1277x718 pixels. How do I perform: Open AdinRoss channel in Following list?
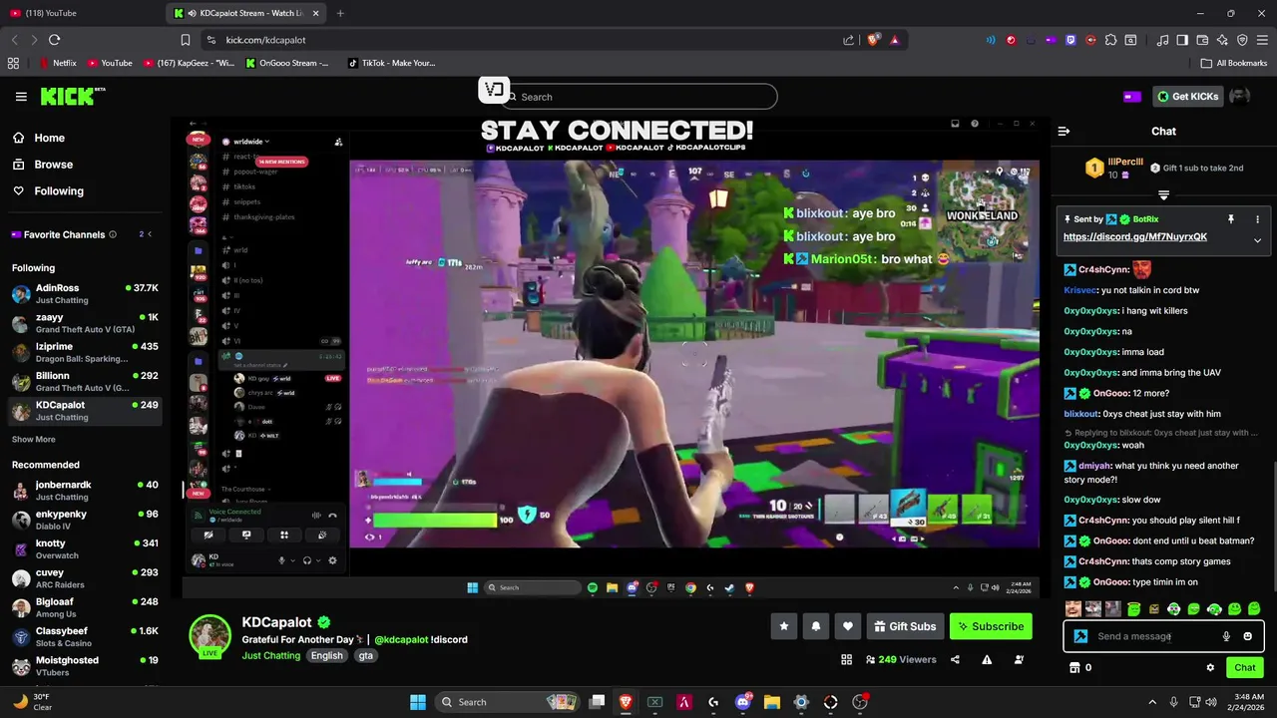[84, 293]
